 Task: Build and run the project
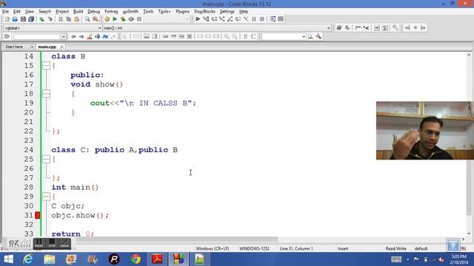point(123,19)
